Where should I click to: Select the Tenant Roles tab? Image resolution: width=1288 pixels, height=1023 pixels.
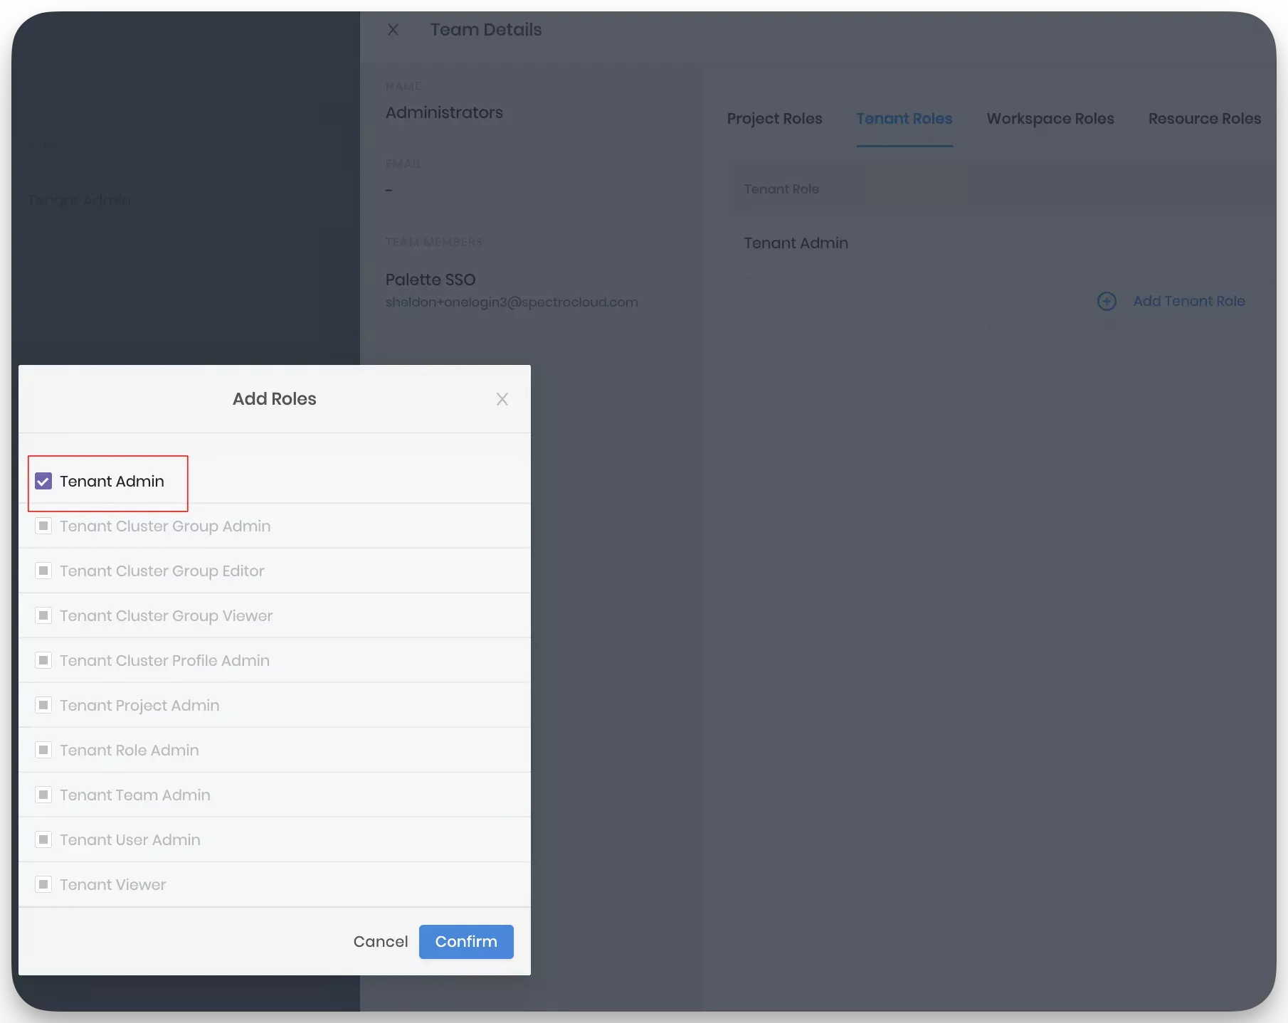[904, 118]
